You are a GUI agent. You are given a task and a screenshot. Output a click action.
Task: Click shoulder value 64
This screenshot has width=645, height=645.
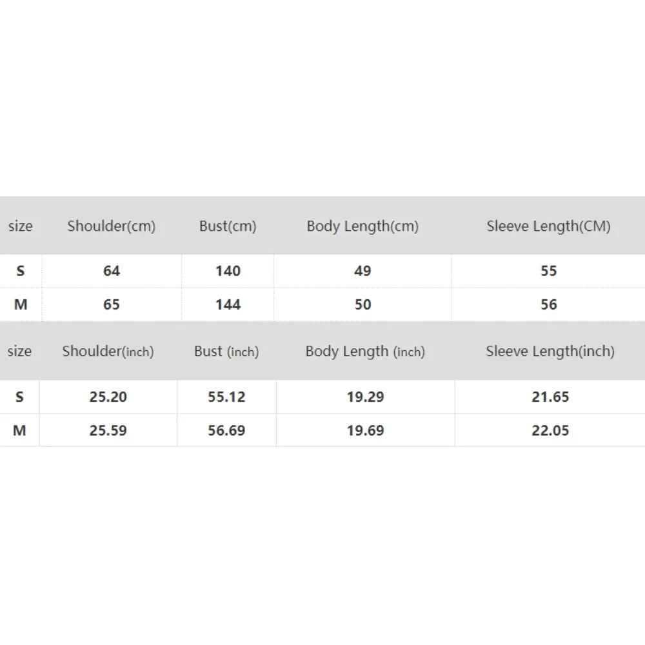point(112,271)
